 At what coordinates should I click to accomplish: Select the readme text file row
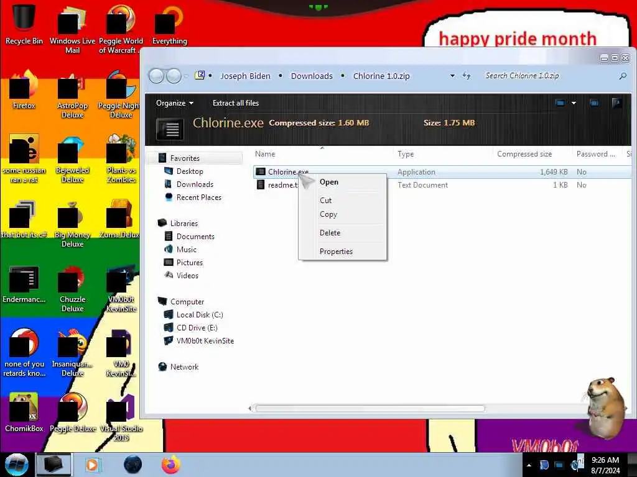pyautogui.click(x=442, y=185)
